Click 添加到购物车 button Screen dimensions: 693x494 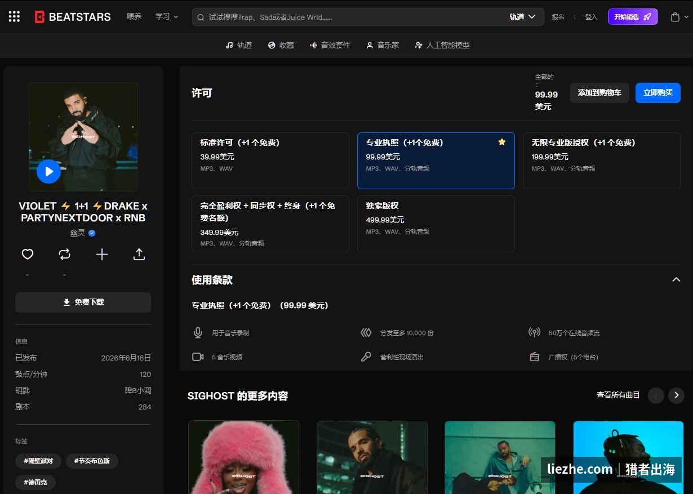[599, 93]
